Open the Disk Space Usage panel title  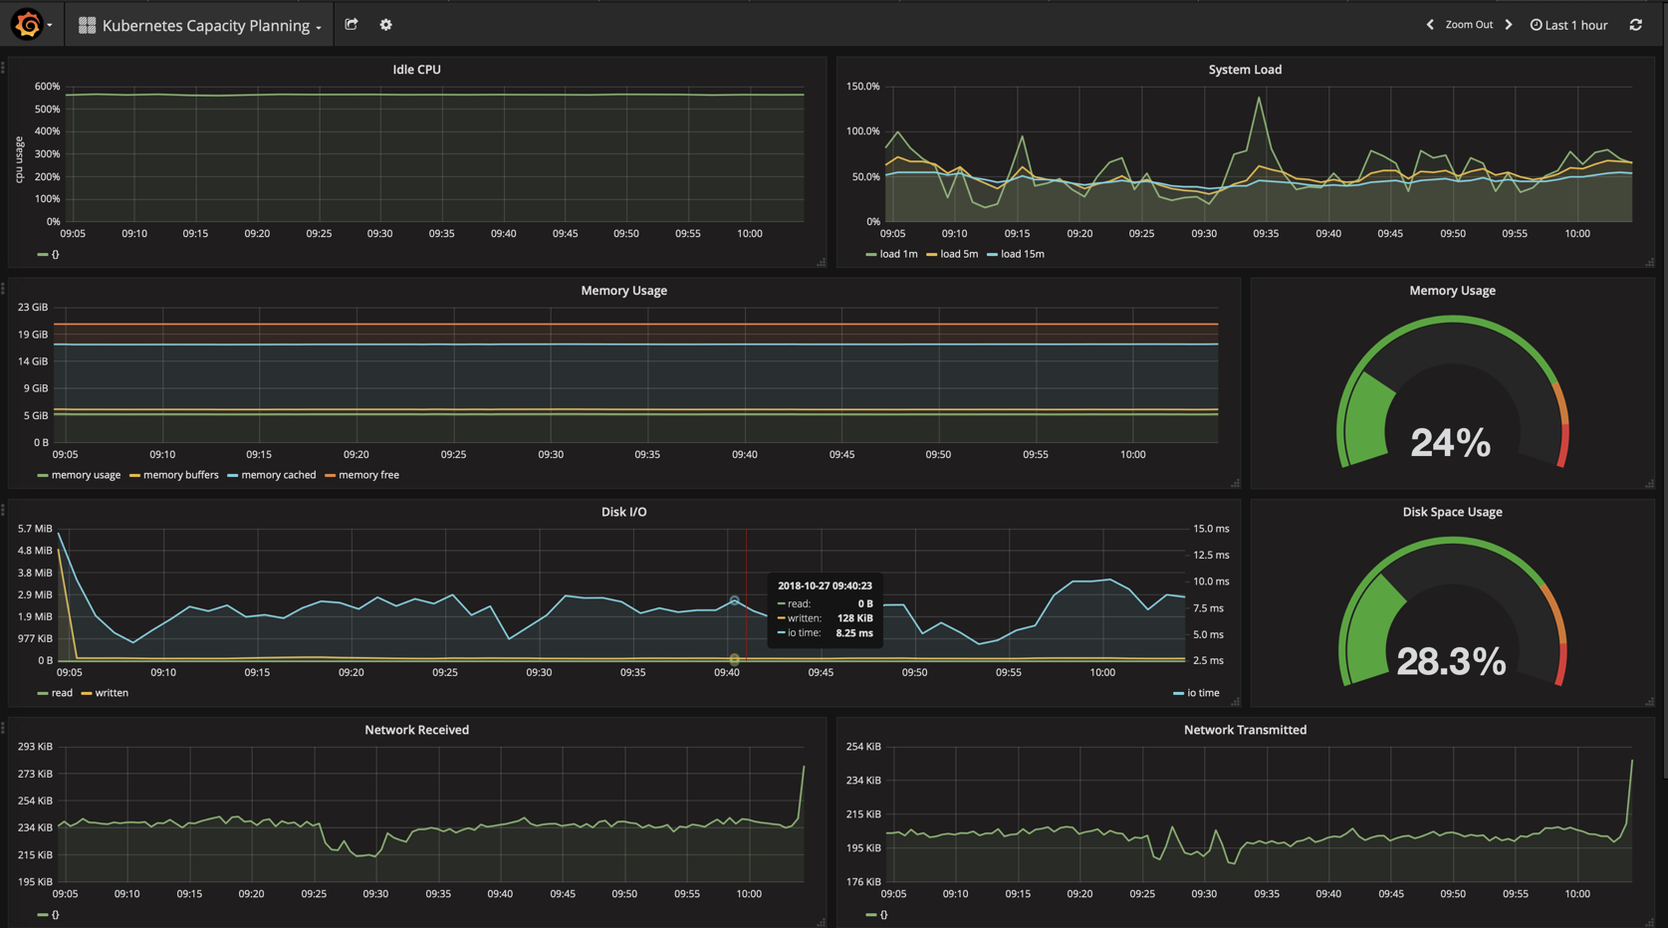[x=1452, y=512]
